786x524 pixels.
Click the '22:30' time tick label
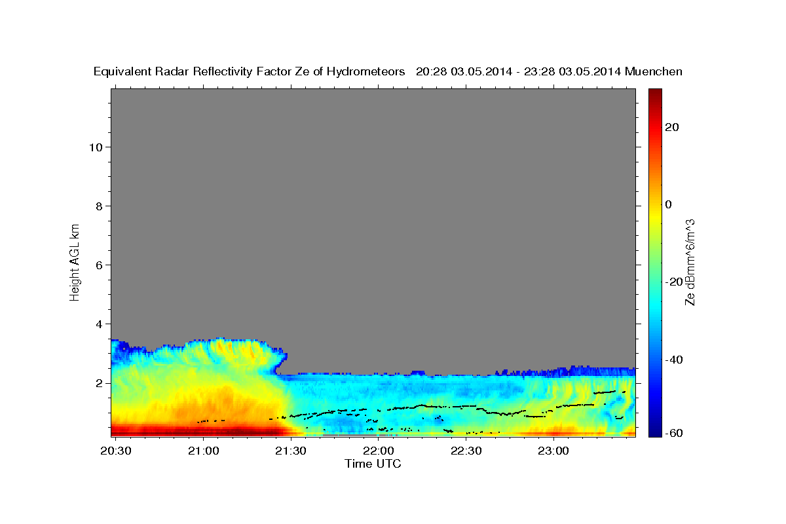(465, 451)
